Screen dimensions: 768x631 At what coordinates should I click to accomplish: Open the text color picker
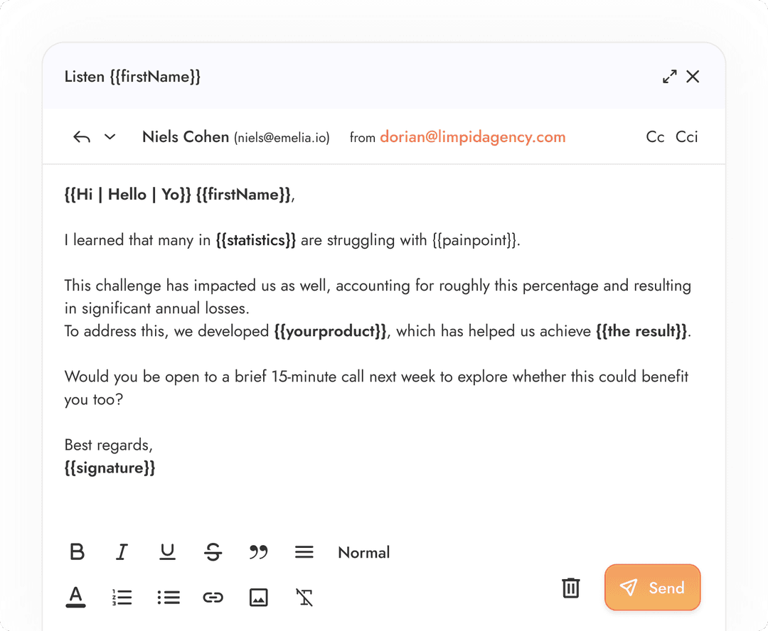75,597
